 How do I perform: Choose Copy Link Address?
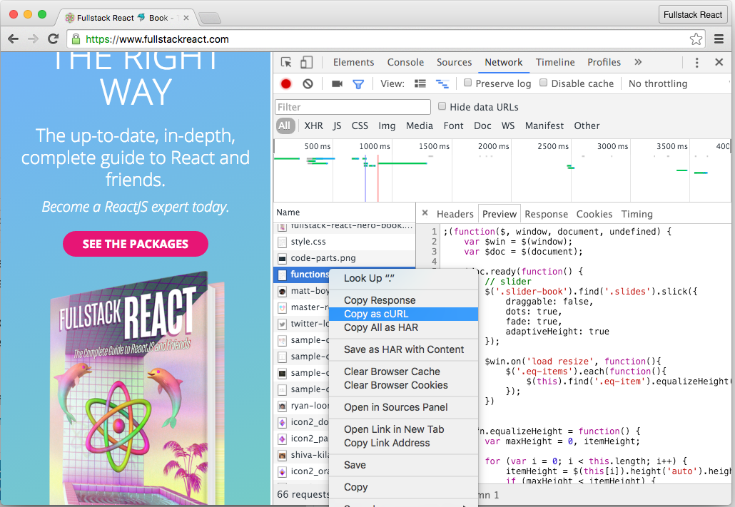tap(403, 443)
